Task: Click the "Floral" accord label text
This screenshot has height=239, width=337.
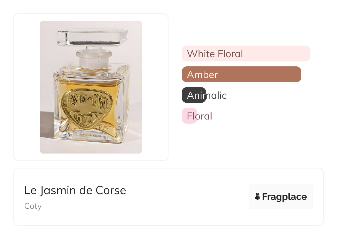Action: click(199, 116)
